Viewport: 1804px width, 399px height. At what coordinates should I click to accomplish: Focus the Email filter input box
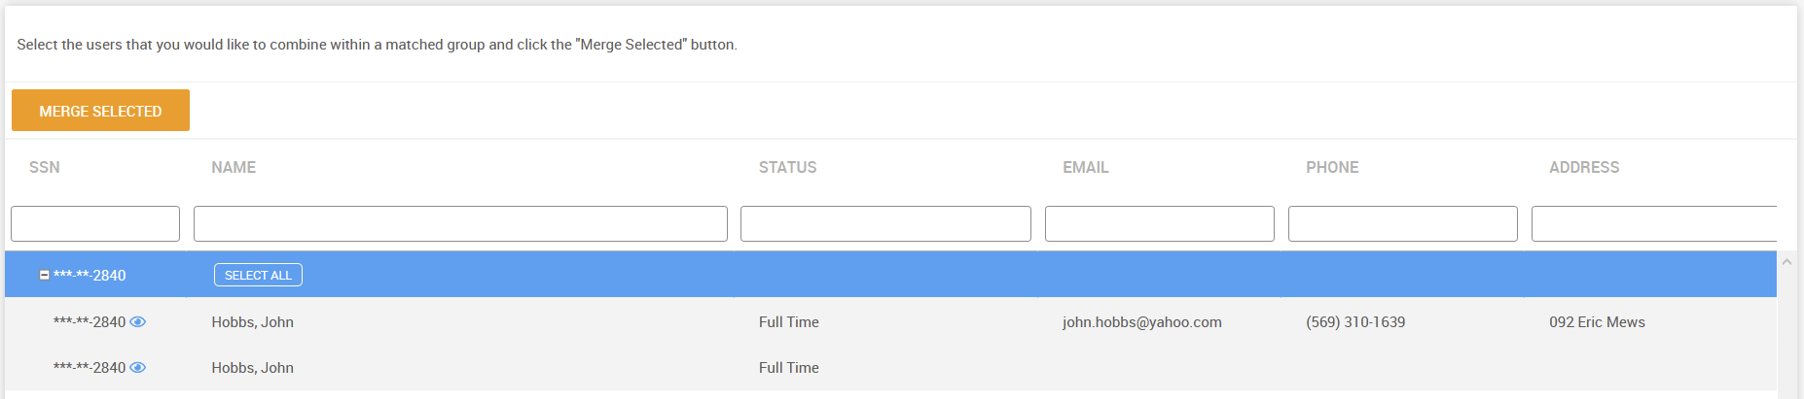(1160, 223)
